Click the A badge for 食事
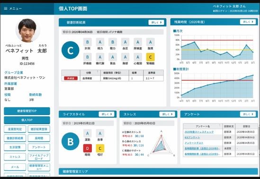260x179 pixels. point(100,133)
